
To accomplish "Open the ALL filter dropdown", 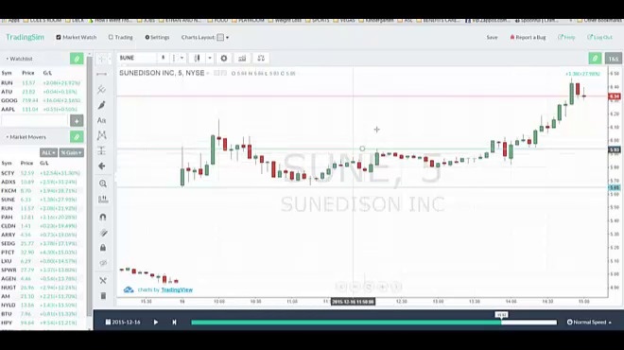I will pyautogui.click(x=48, y=152).
